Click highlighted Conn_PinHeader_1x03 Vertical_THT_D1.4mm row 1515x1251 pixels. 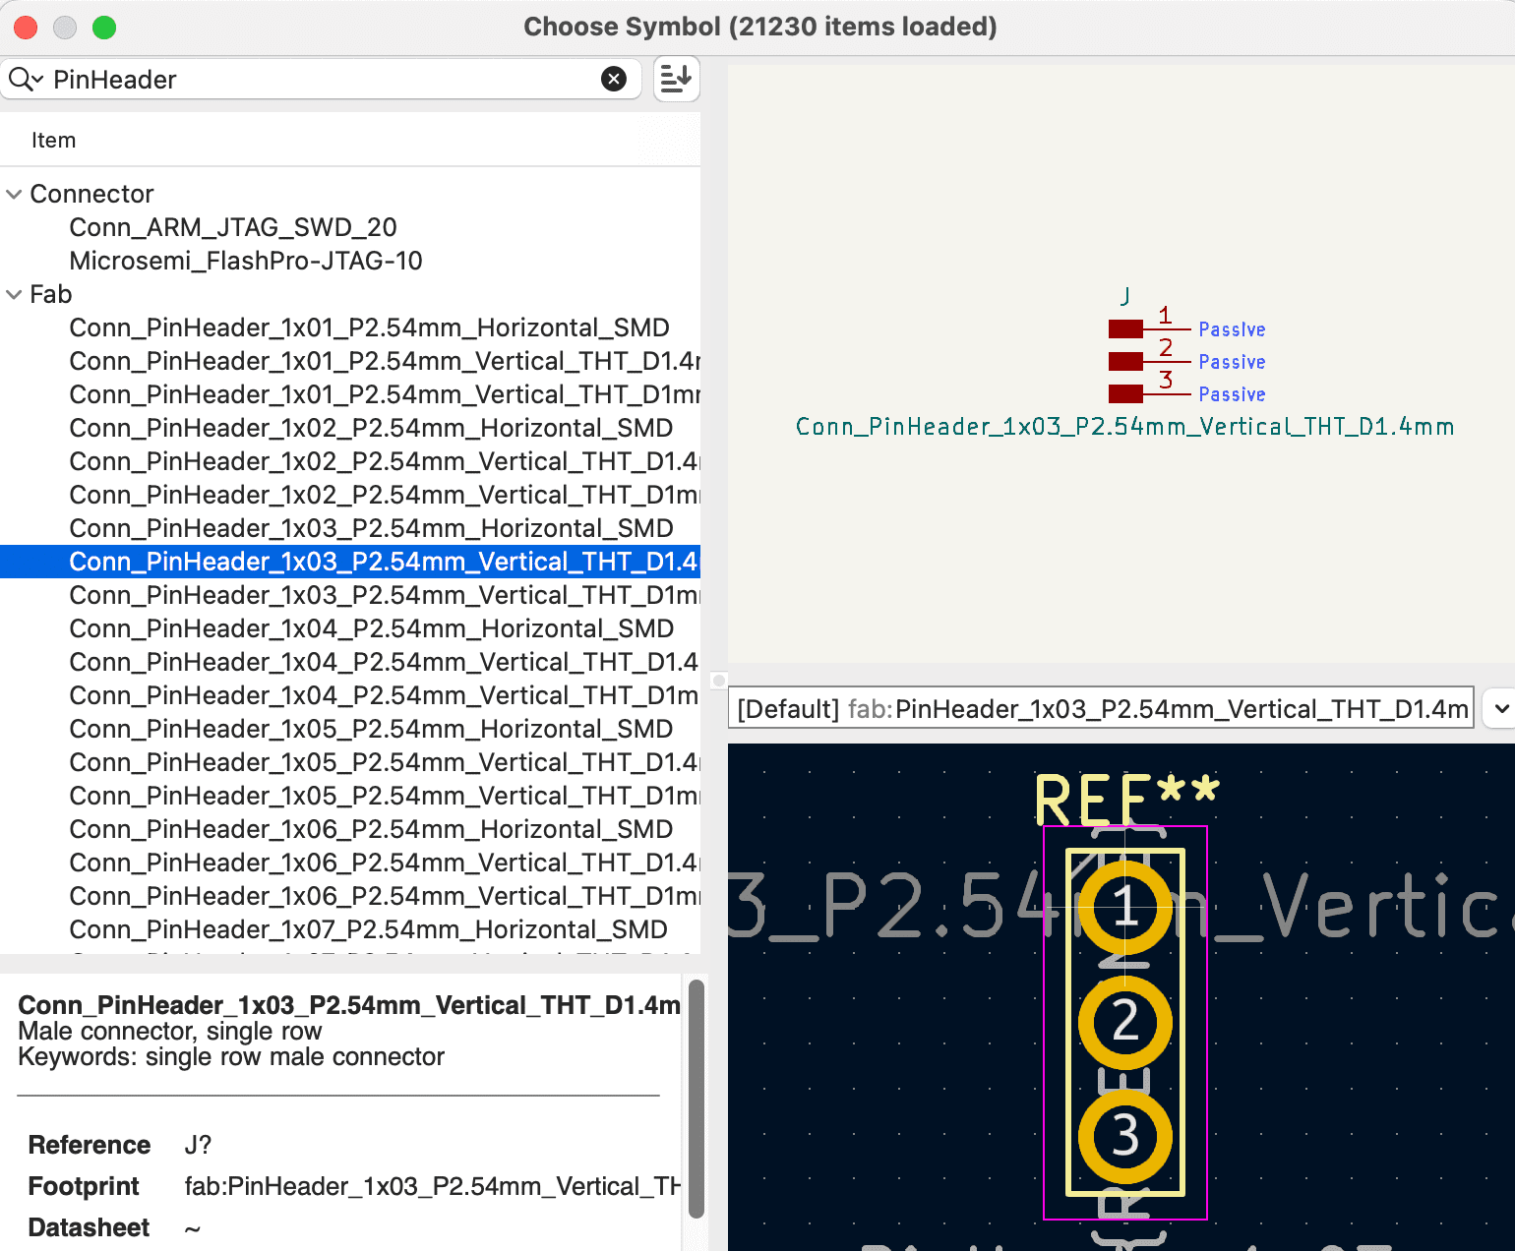(x=350, y=562)
